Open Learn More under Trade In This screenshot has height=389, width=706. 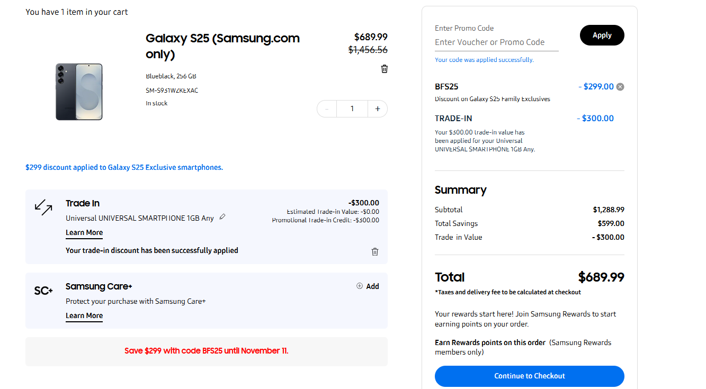click(84, 233)
